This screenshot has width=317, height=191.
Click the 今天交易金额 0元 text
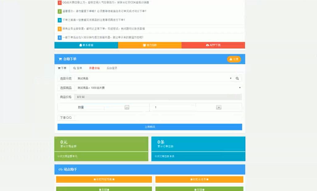67,156
